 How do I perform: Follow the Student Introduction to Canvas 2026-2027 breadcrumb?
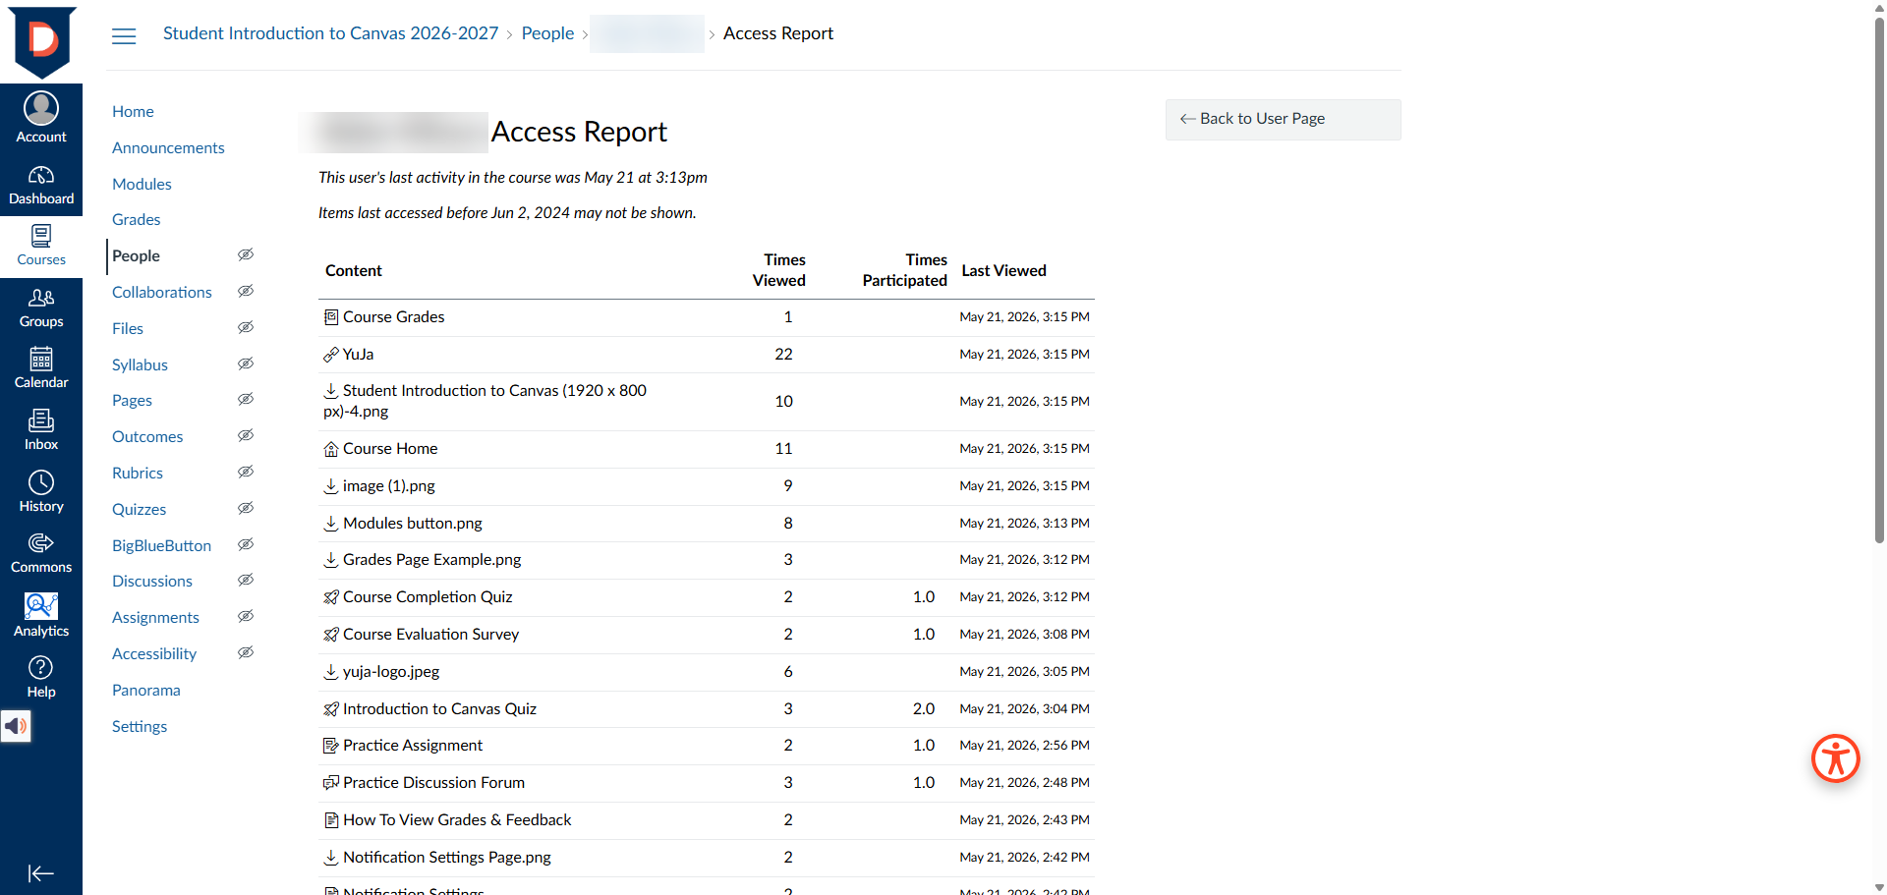coord(331,33)
